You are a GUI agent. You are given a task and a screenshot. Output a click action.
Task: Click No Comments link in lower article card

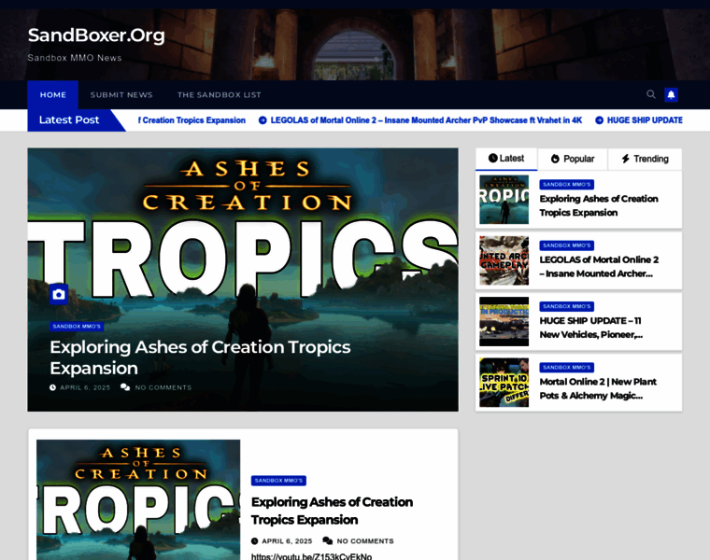click(365, 541)
